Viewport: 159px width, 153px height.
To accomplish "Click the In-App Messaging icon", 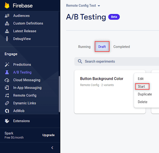I will (x=7, y=88).
